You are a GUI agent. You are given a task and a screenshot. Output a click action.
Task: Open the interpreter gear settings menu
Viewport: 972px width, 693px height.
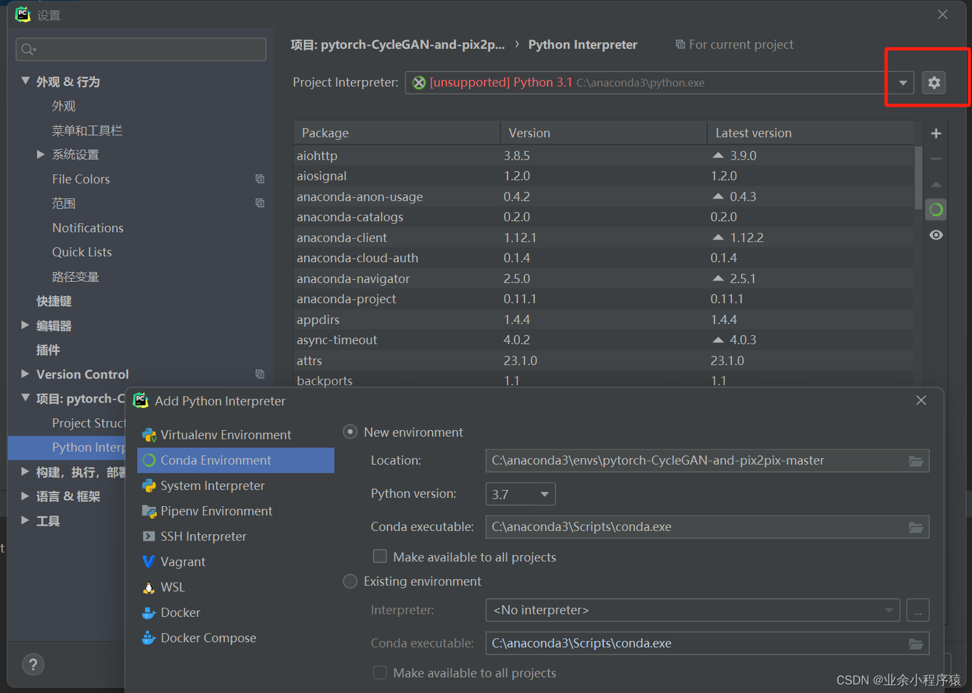tap(934, 83)
